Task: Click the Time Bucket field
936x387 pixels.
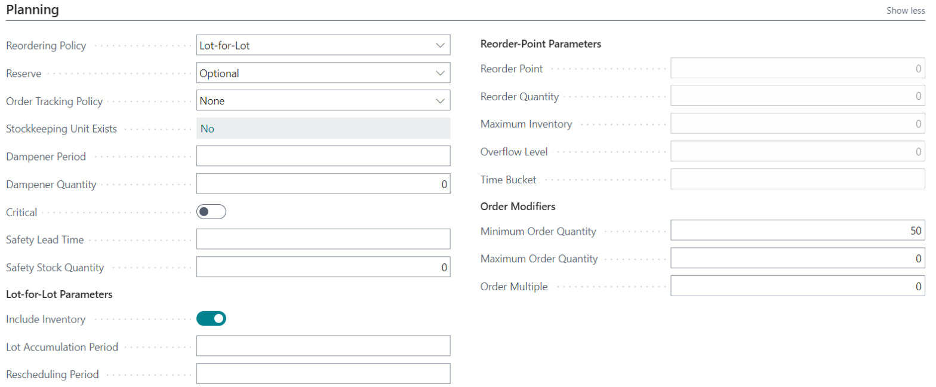Action: point(796,179)
